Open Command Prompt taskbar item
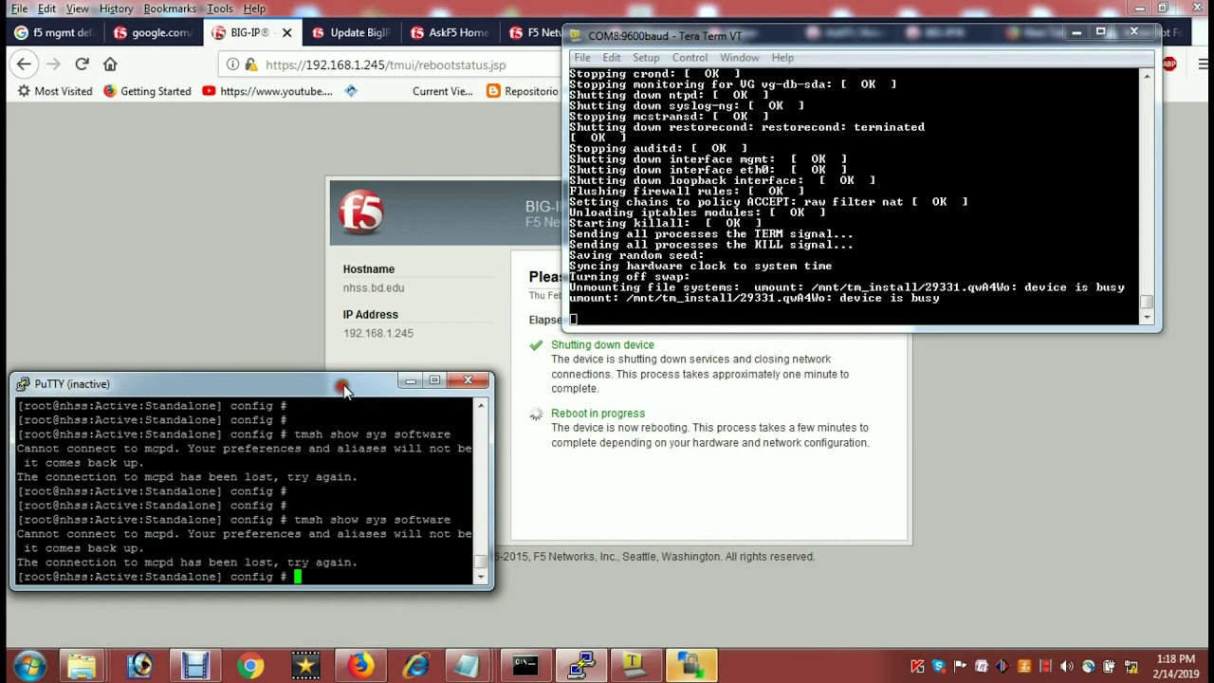Screen dimensions: 1214x683 point(524,666)
